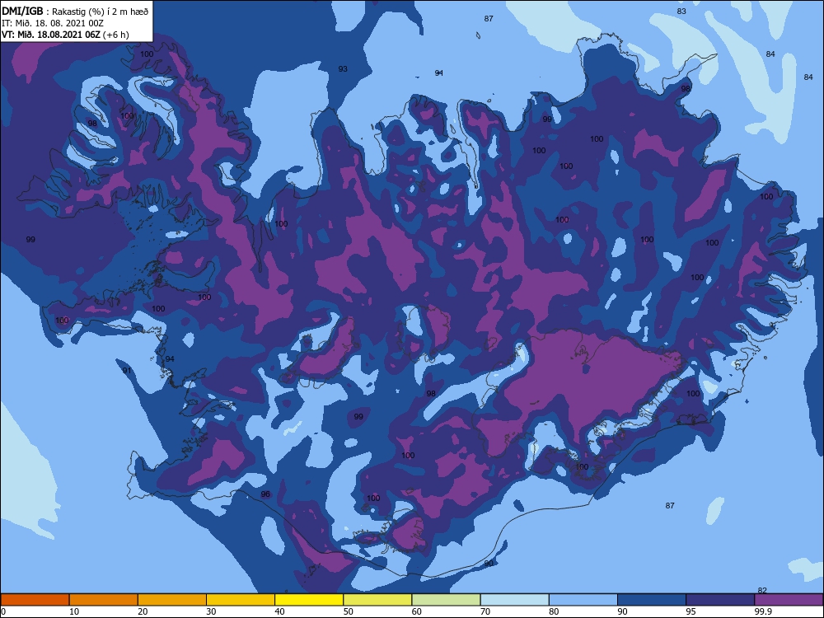Pick the amber 30–40 legend swatch
Viewport: 824px width, 618px height.
tap(241, 600)
